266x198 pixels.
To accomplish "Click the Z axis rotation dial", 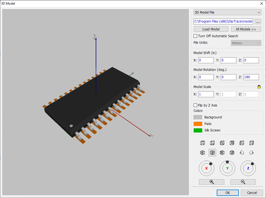I will (x=248, y=168).
